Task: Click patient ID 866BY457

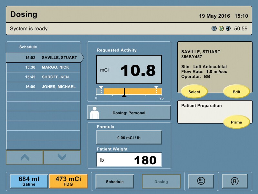Action: point(192,57)
